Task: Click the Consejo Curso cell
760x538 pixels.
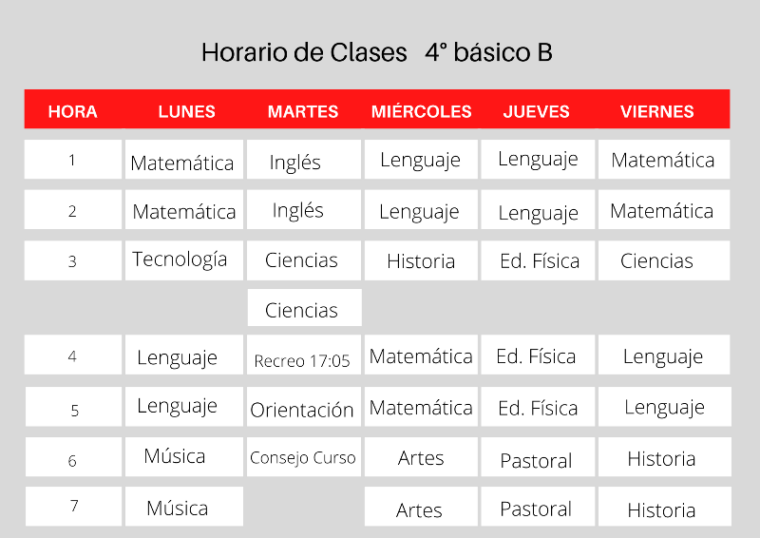Action: click(303, 458)
